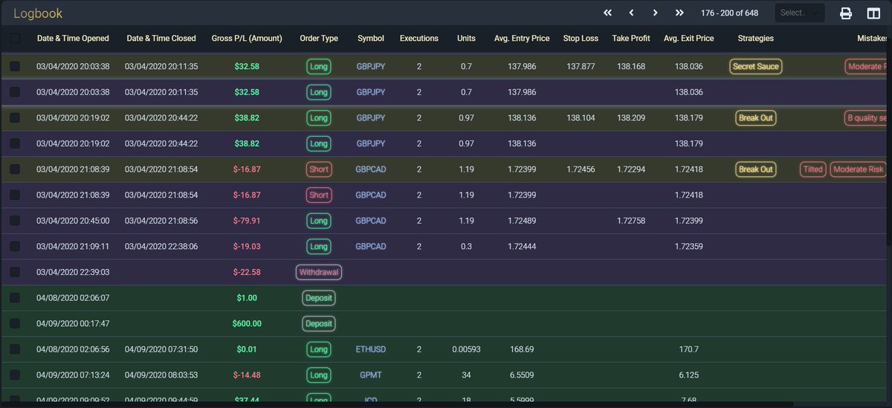892x408 pixels.
Task: Sort by Order Type column
Action: (319, 39)
